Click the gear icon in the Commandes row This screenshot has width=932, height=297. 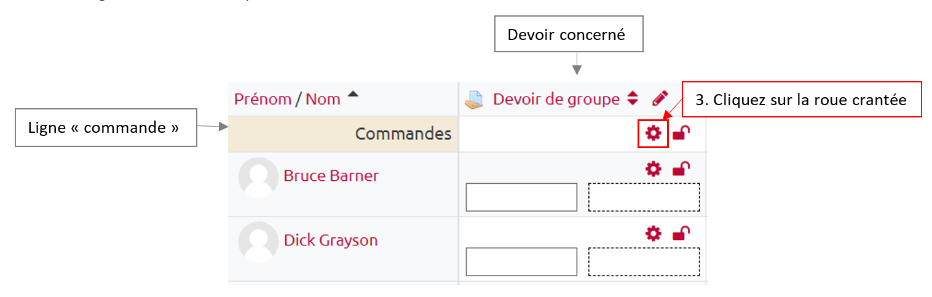(653, 133)
